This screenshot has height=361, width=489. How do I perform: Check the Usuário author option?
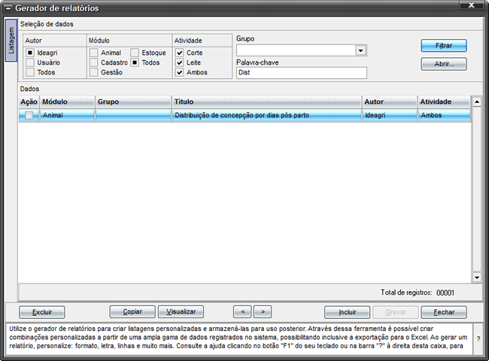tap(30, 62)
